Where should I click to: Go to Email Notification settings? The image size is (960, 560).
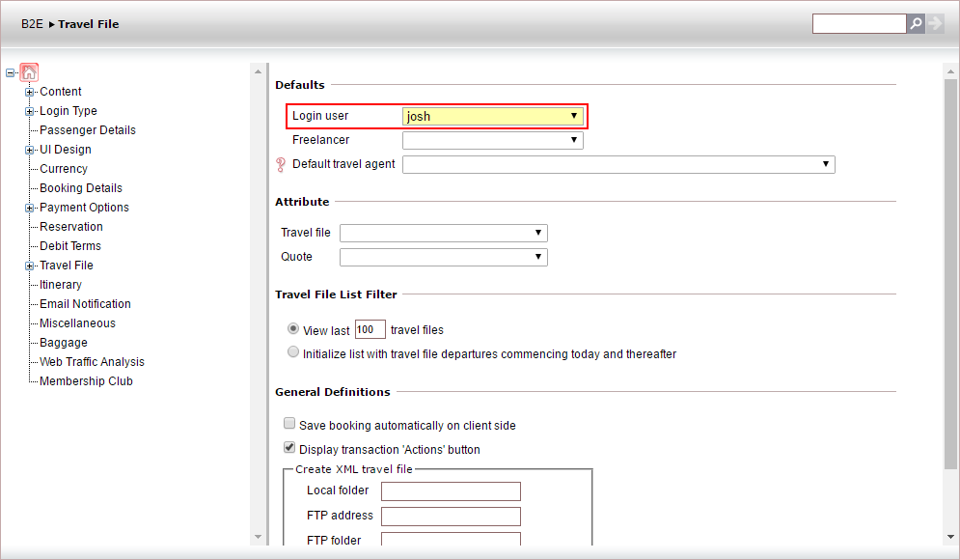point(85,304)
